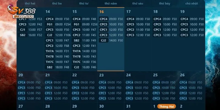
Task: Select the CJ1 13:00 F57 event
Action: point(30,30)
